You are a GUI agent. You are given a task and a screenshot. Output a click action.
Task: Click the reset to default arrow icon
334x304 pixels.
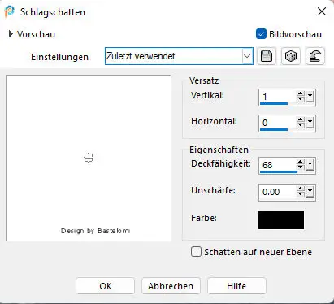(315, 56)
